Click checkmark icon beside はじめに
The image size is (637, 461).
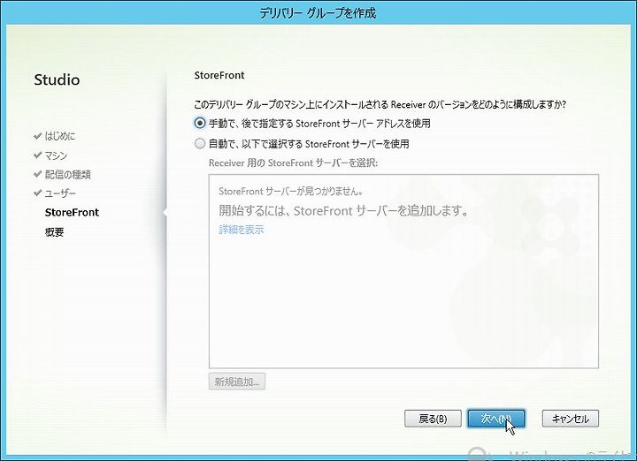pyautogui.click(x=38, y=135)
